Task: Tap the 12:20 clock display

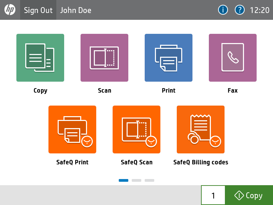Action: click(x=260, y=10)
